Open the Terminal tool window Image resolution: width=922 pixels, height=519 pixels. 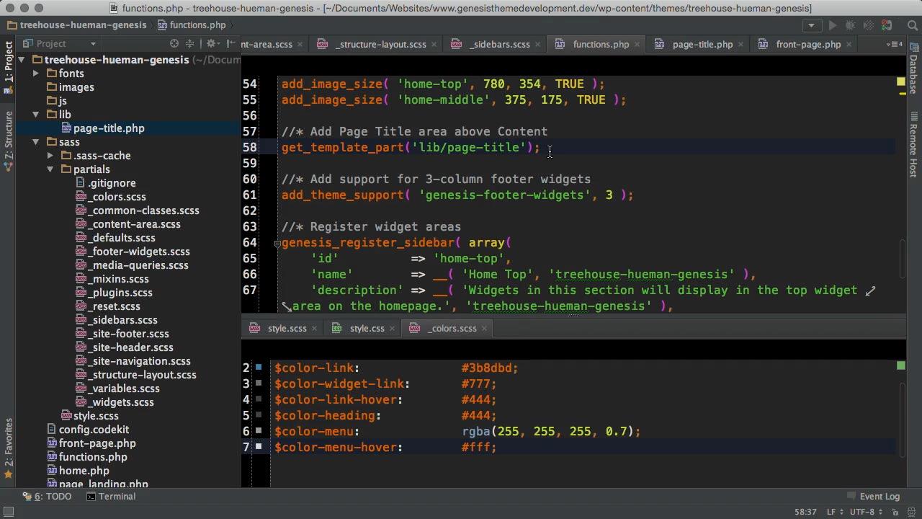pos(111,496)
